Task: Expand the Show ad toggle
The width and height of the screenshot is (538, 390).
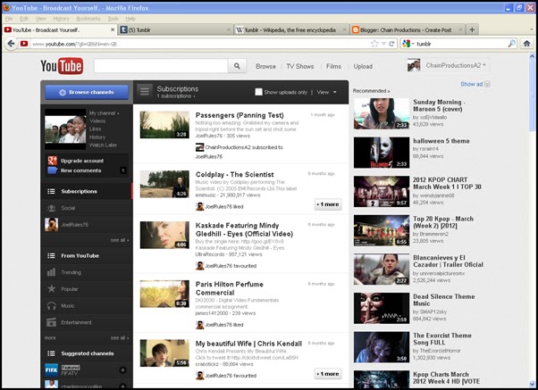Action: [x=475, y=84]
